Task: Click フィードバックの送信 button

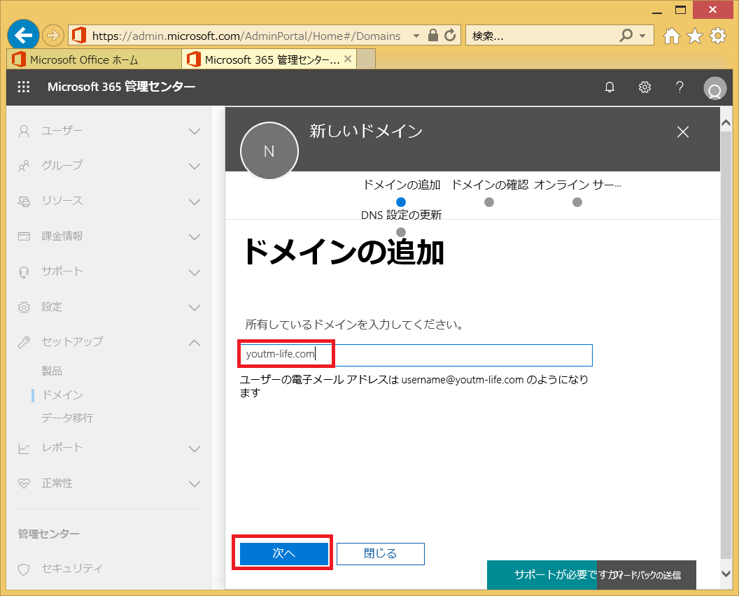Action: (x=646, y=575)
